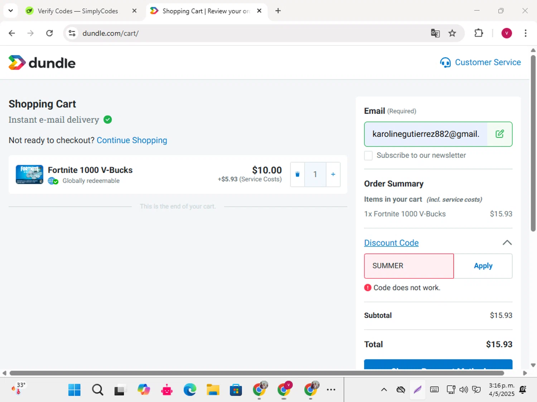
Task: Open Task View on taskbar
Action: coord(120,390)
